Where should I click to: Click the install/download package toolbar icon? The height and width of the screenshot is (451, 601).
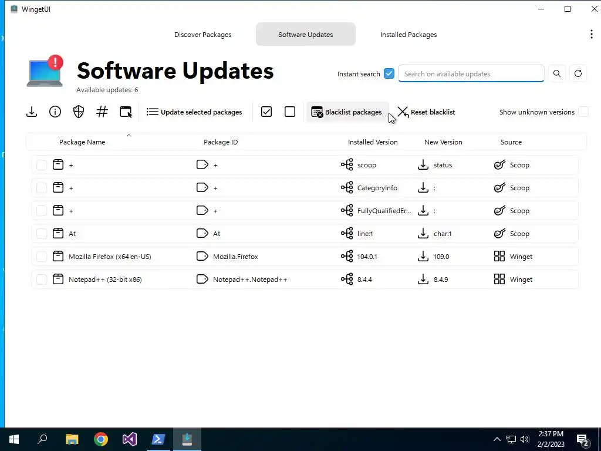point(32,112)
